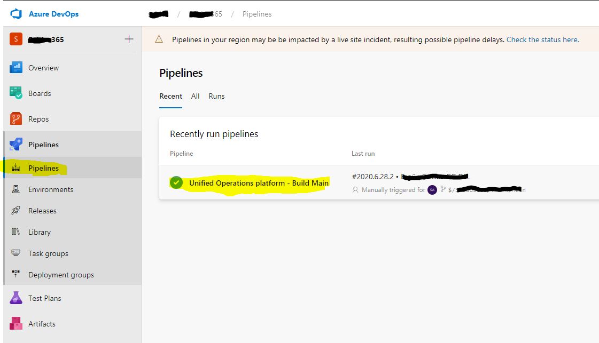Click the Pipelines rocket icon in sidebar
599x343 pixels.
tap(16, 144)
